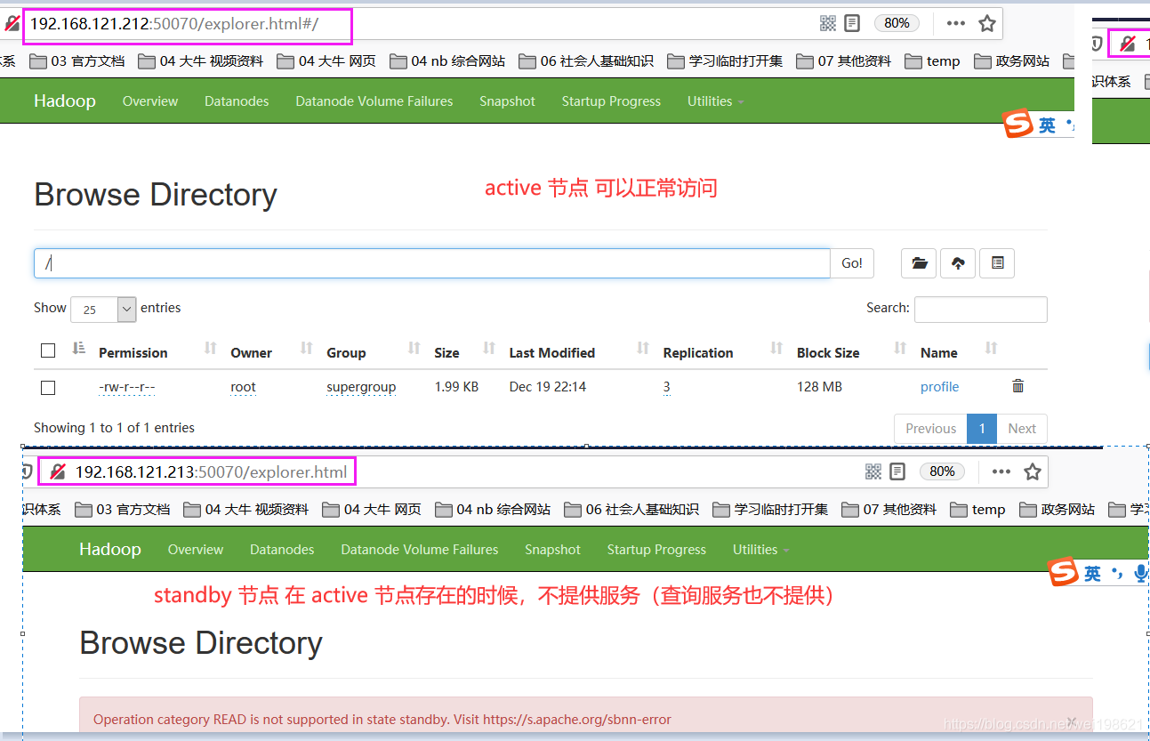Viewport: 1150px width, 741px height.
Task: Expand Utilities dropdown in bottom Hadoop navbar
Action: (x=760, y=550)
